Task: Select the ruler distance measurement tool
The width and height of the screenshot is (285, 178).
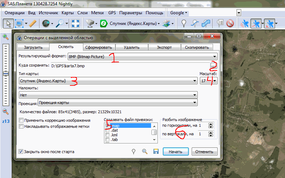Action: (x=33, y=23)
